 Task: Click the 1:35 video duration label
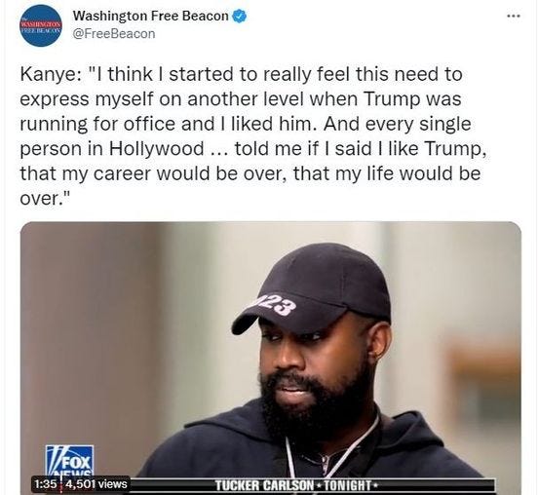pos(45,484)
